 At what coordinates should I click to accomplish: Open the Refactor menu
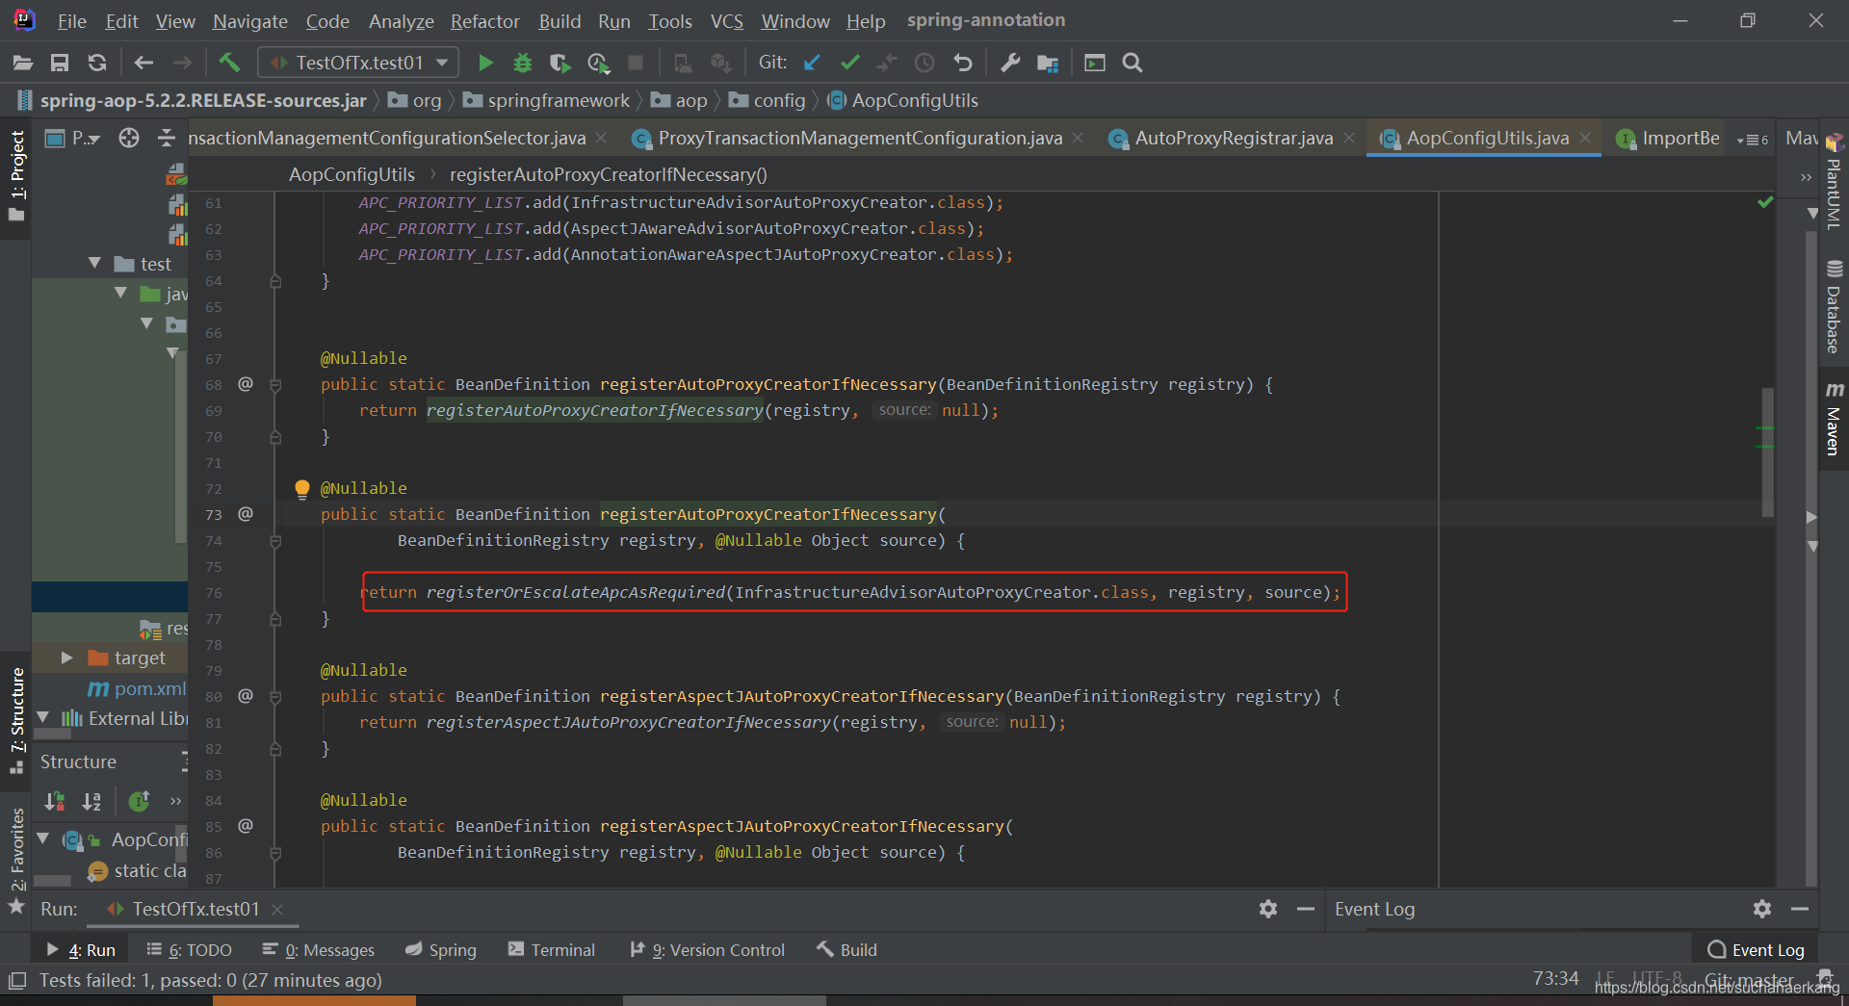[x=484, y=20]
